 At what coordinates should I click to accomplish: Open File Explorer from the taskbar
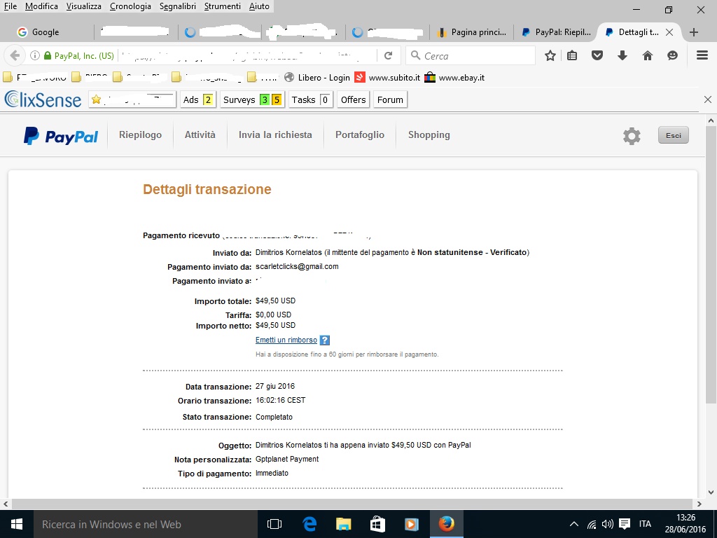click(343, 524)
